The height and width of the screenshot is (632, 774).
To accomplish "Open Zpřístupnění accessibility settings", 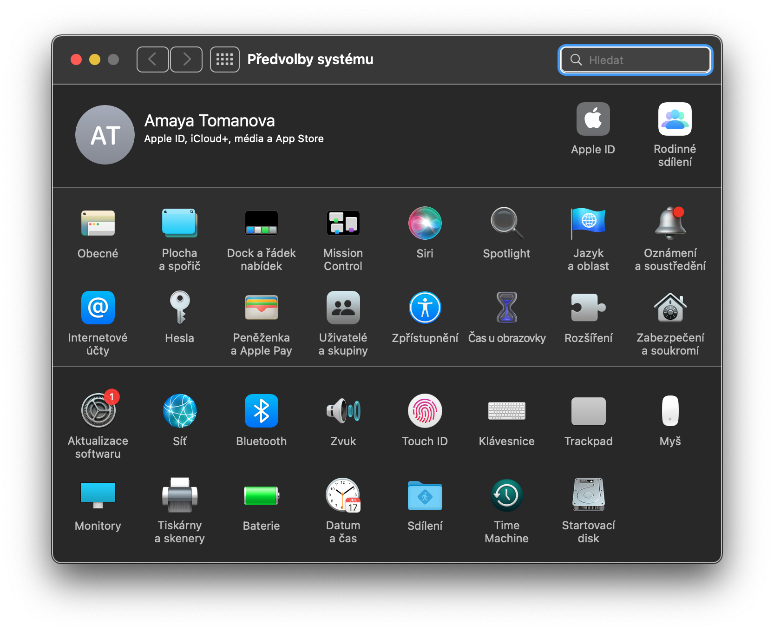I will point(425,308).
